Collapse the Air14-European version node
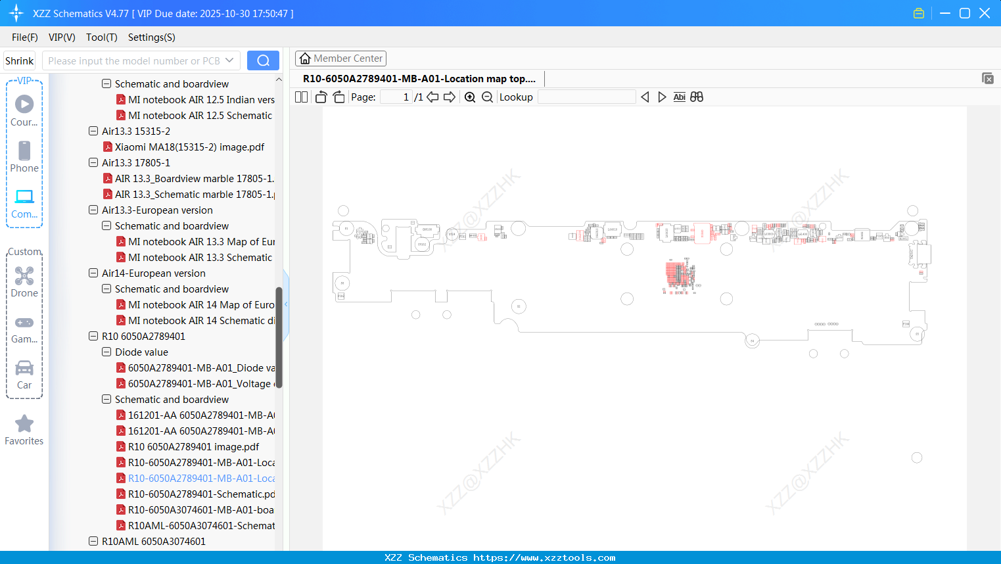 (x=93, y=273)
